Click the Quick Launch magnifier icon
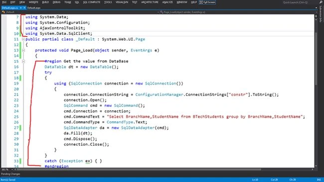This screenshot has height=182, width=324. coord(321,2)
